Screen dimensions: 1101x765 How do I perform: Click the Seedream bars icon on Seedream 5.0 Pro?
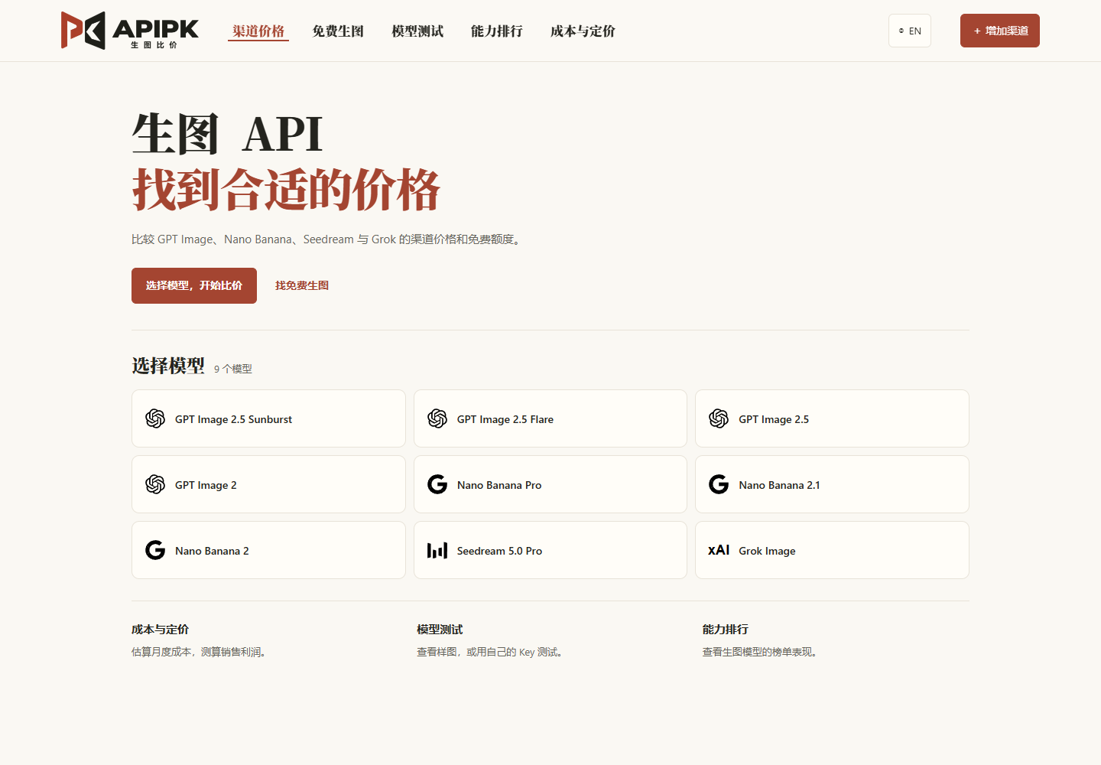[437, 550]
